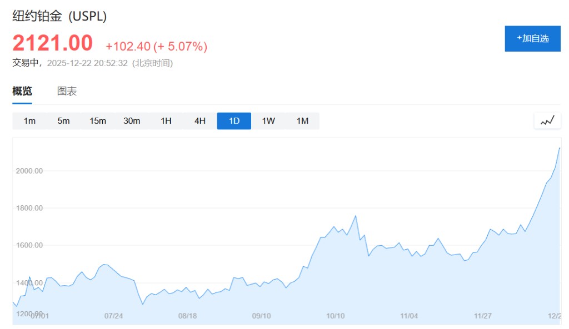Click the 纽约铂金 (USPL) title
The height and width of the screenshot is (329, 569).
[59, 16]
